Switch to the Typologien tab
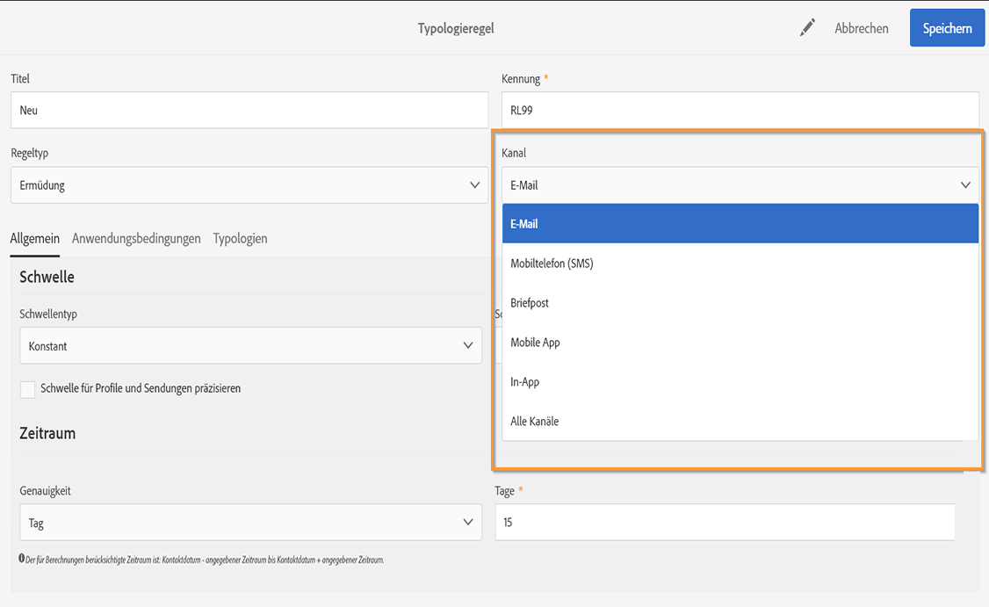The width and height of the screenshot is (989, 607). 240,239
